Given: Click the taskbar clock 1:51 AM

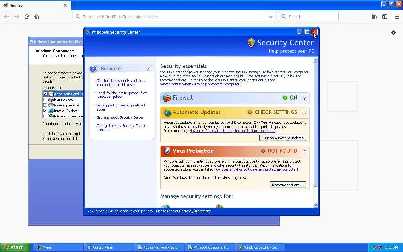Looking at the screenshot, I should (x=391, y=247).
